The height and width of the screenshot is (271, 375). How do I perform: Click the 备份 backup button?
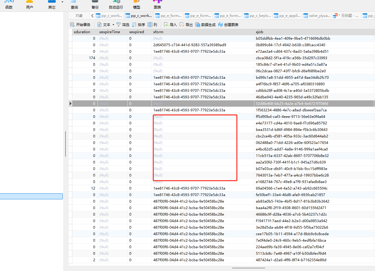coord(95,5)
